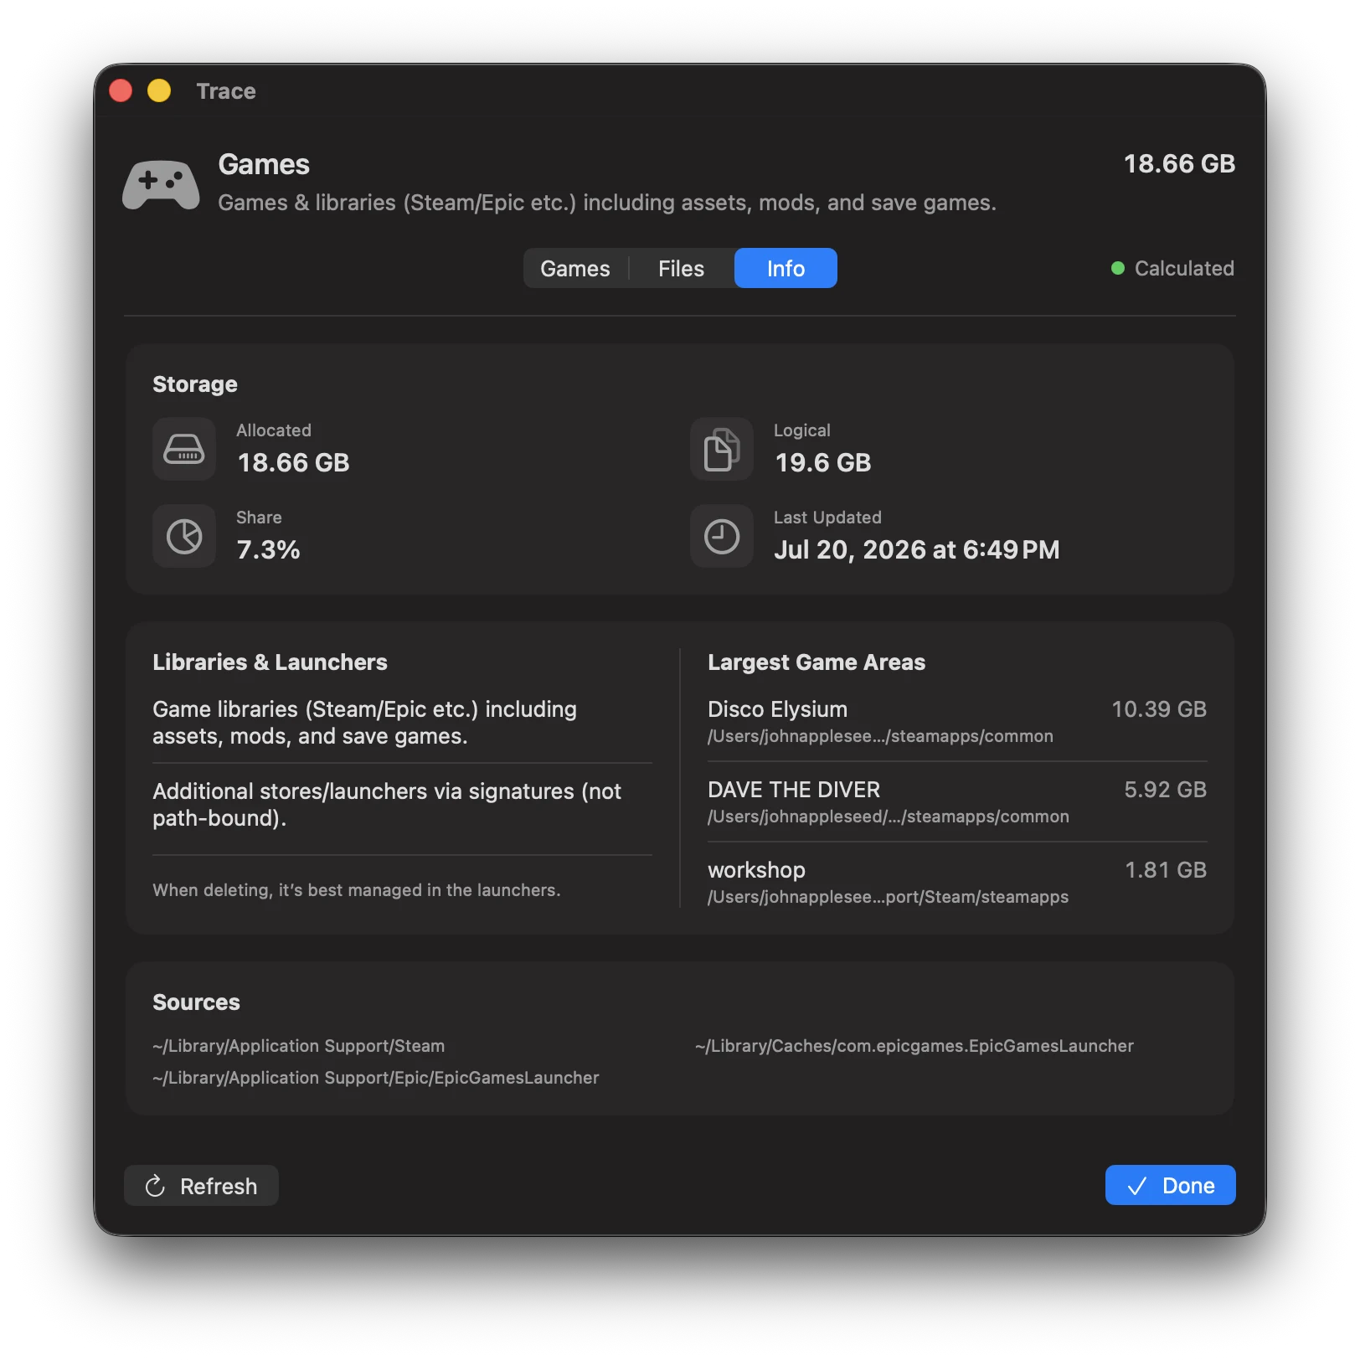Minimize the Trace window with yellow button

click(x=159, y=90)
